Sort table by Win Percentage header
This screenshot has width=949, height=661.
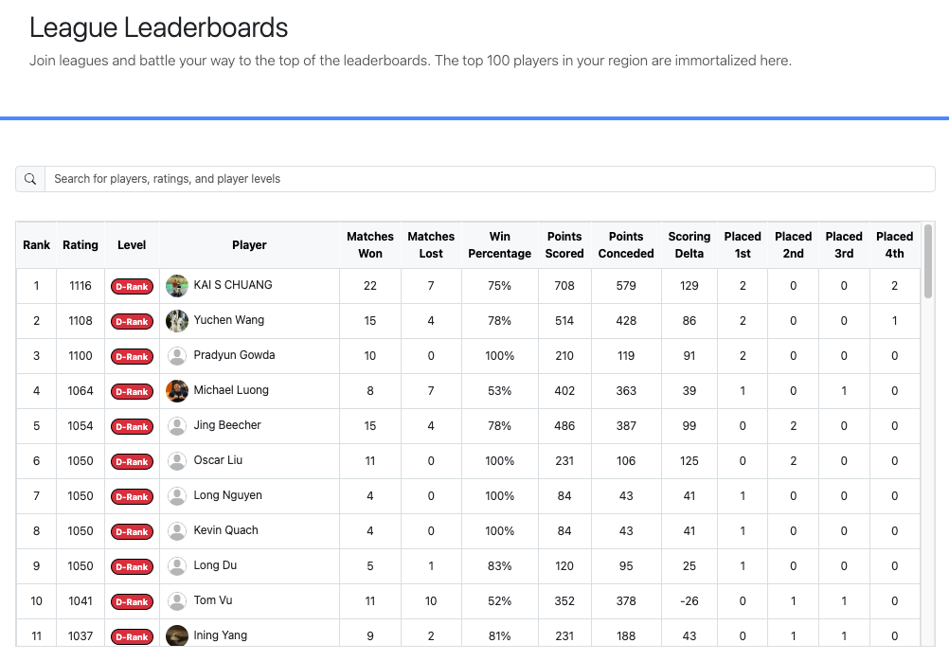tap(500, 245)
